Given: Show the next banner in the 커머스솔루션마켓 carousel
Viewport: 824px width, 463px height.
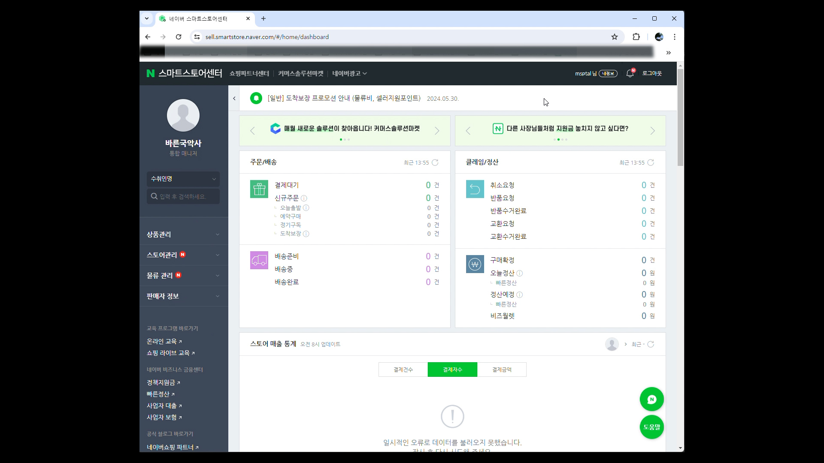Looking at the screenshot, I should pos(437,131).
